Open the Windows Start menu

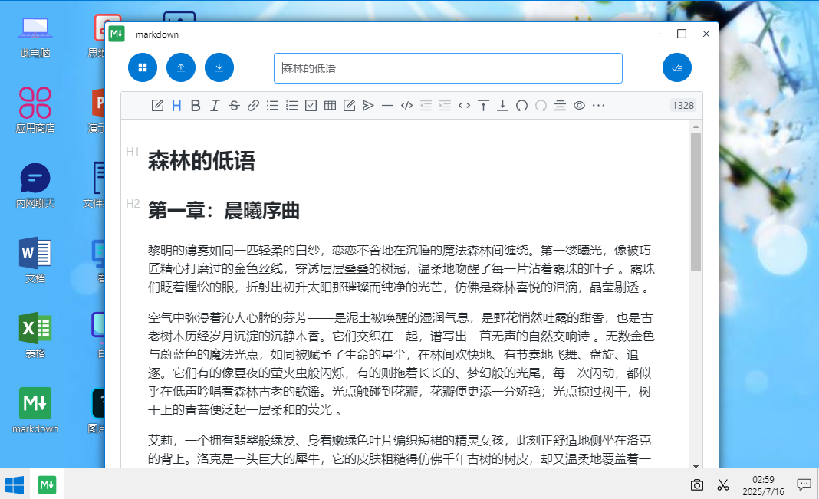point(15,485)
